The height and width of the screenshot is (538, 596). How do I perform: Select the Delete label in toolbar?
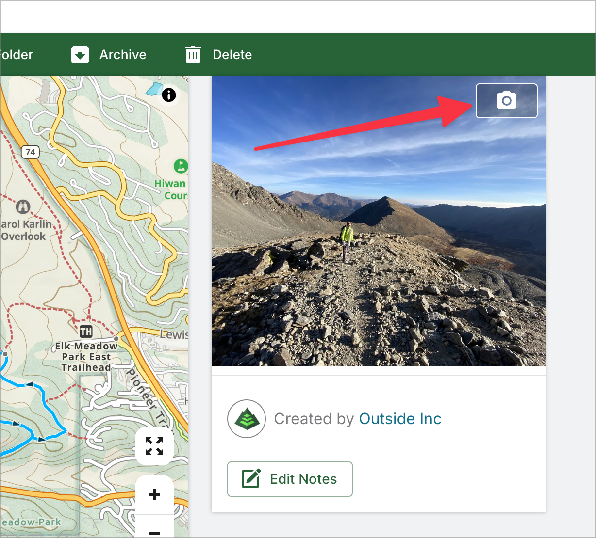point(232,55)
